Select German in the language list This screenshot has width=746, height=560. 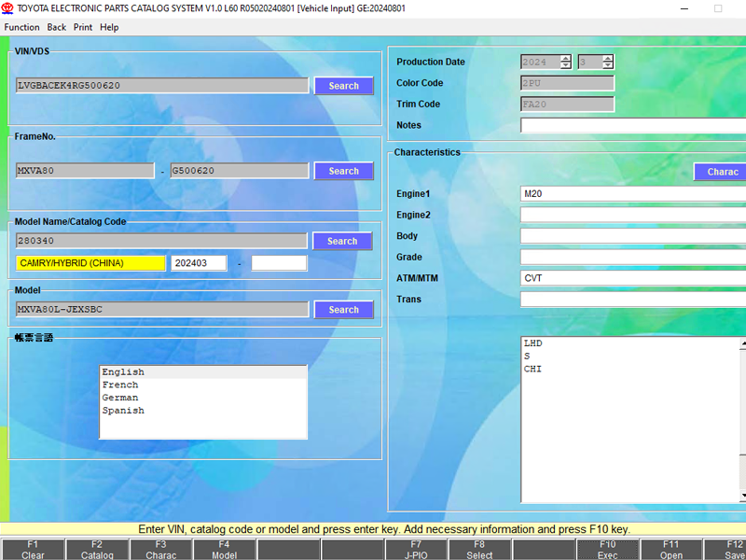click(x=203, y=398)
